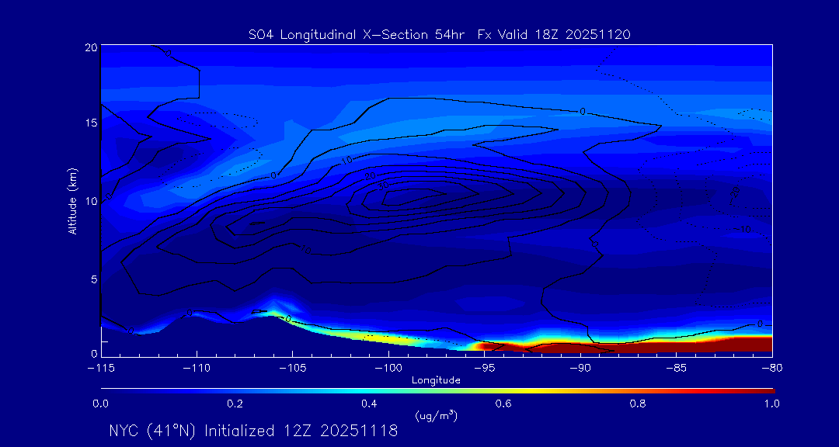Click the (ug/m³) units label
The image size is (839, 447).
pyautogui.click(x=436, y=416)
